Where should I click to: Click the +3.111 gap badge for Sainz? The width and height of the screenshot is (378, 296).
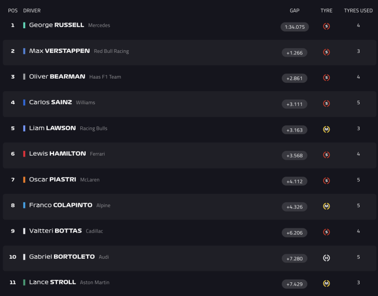click(x=295, y=104)
